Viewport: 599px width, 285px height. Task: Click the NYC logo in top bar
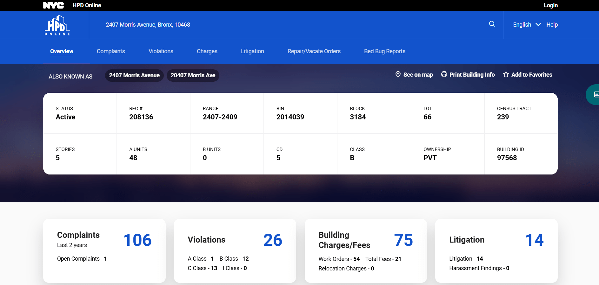coord(53,5)
